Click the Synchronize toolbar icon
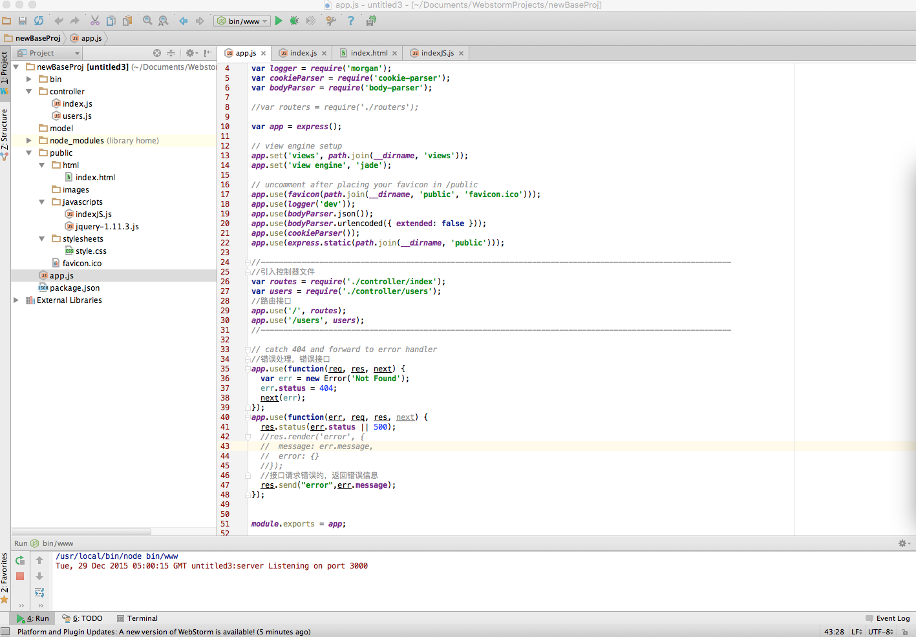 (x=39, y=21)
